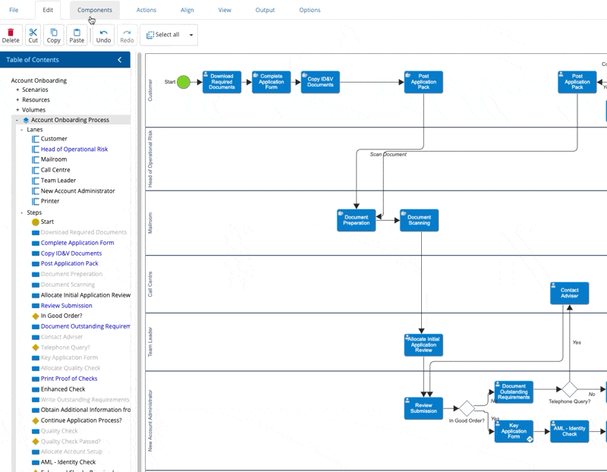Select the Telephone Query gateway diamond
This screenshot has height=472, width=607.
coord(569,390)
